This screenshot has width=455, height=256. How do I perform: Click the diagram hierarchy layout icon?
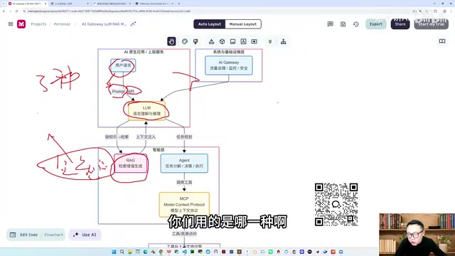point(284,41)
